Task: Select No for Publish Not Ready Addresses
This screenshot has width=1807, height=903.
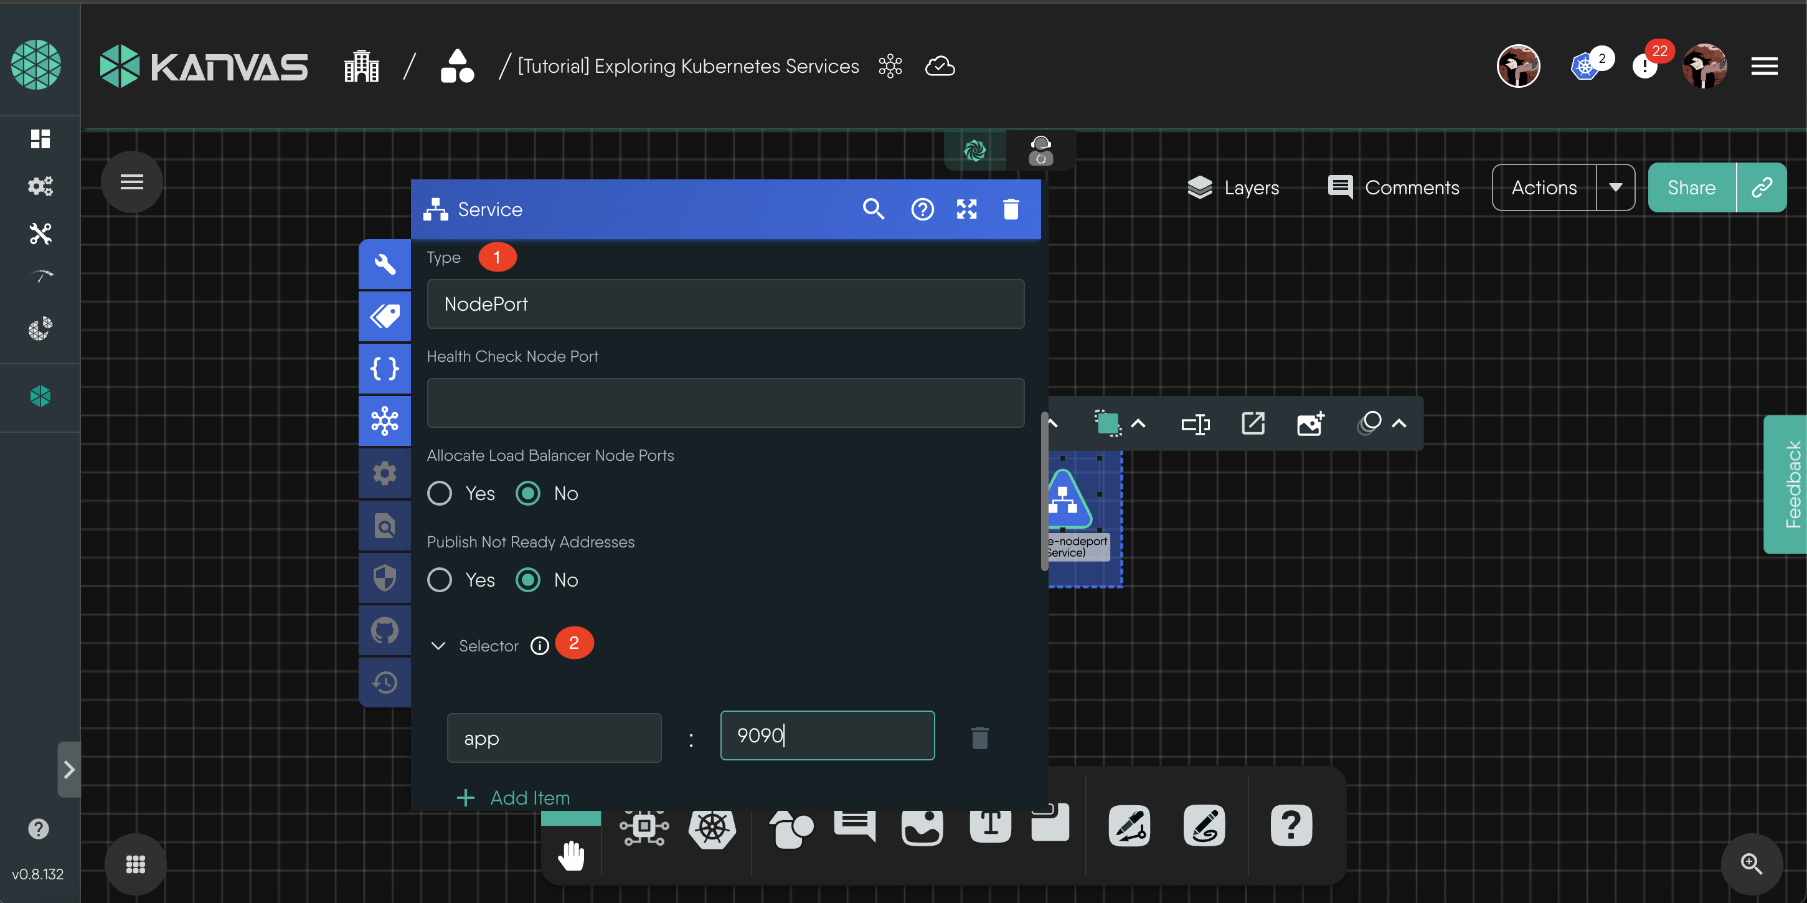Action: coord(528,580)
